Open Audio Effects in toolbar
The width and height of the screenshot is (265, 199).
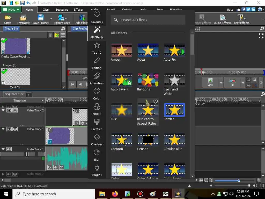(x=222, y=19)
